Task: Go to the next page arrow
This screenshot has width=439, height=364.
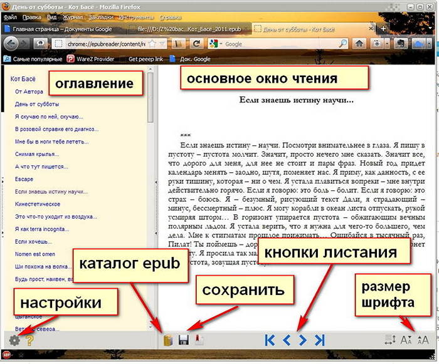Action: 303,340
